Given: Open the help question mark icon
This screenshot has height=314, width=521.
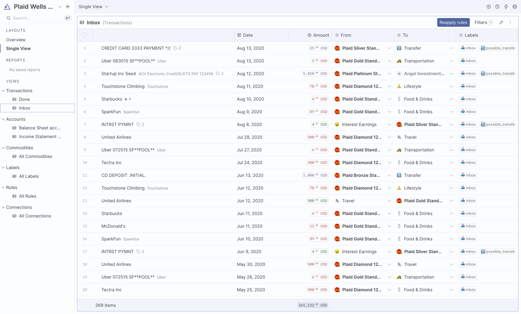Looking at the screenshot, I should (x=497, y=7).
